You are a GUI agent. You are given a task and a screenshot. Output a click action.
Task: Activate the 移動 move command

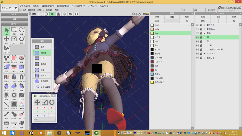[x=6, y=40]
